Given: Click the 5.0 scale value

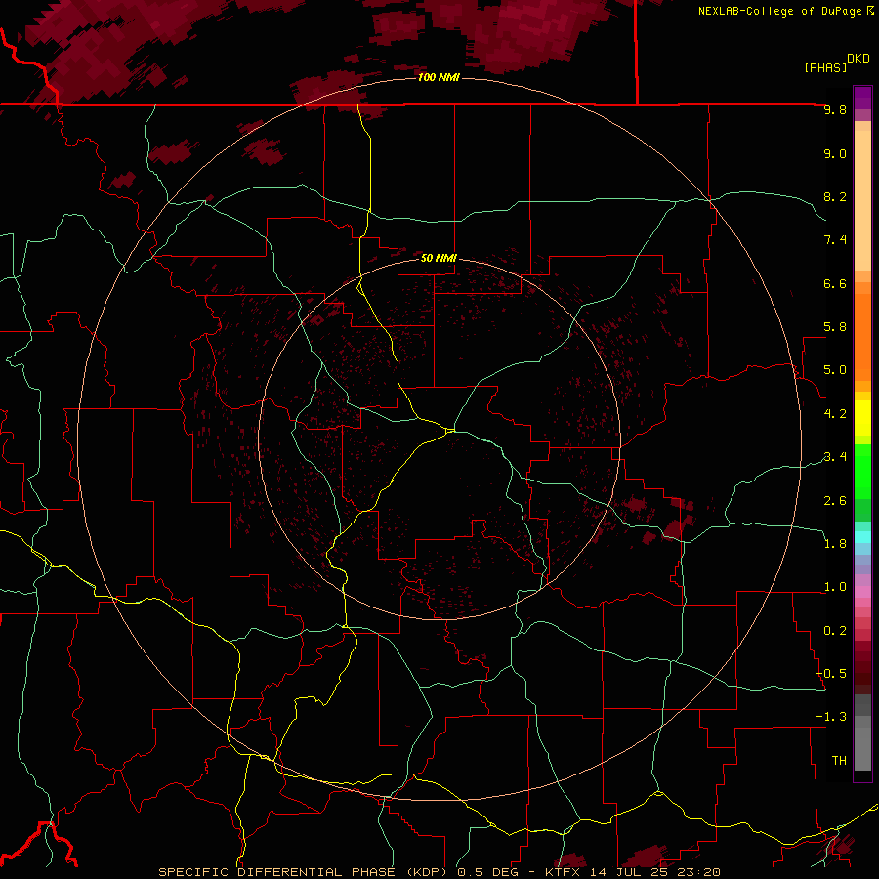Looking at the screenshot, I should [x=835, y=370].
